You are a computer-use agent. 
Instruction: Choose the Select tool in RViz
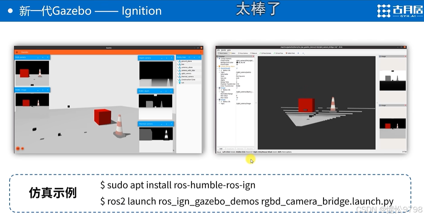[x=233, y=53]
